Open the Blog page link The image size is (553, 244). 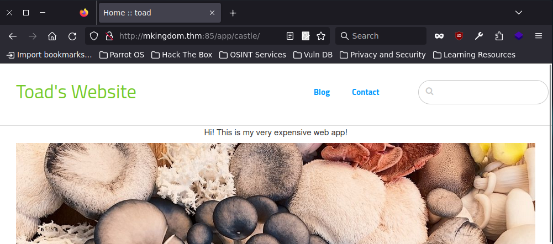point(322,92)
